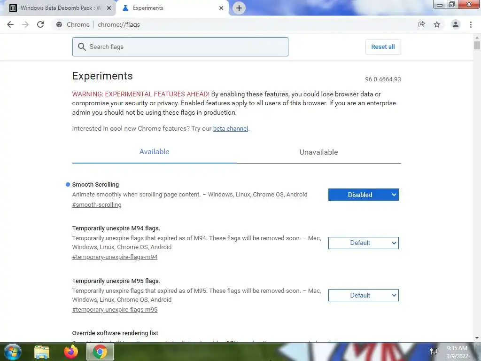
Task: Switch to the Unavailable flags tab
Action: (319, 152)
